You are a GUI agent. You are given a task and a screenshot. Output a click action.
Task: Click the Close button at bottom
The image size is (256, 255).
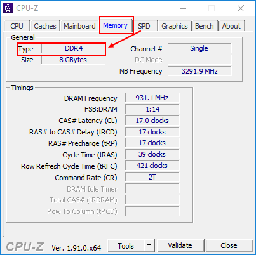coord(229,245)
